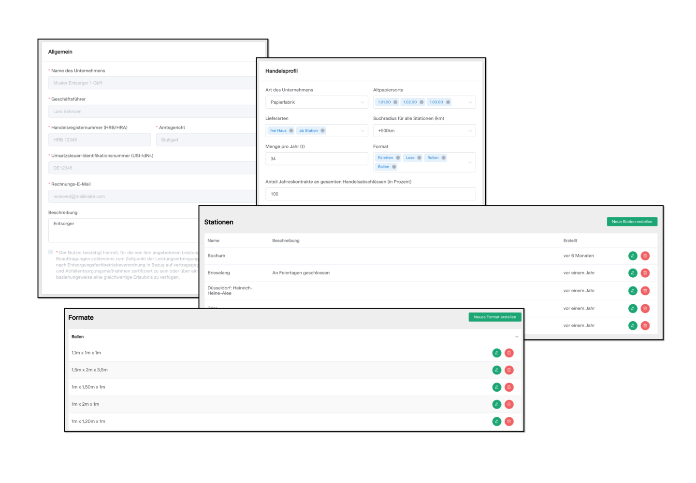Click the Erstellt column header
Image resolution: width=696 pixels, height=483 pixels.
570,241
